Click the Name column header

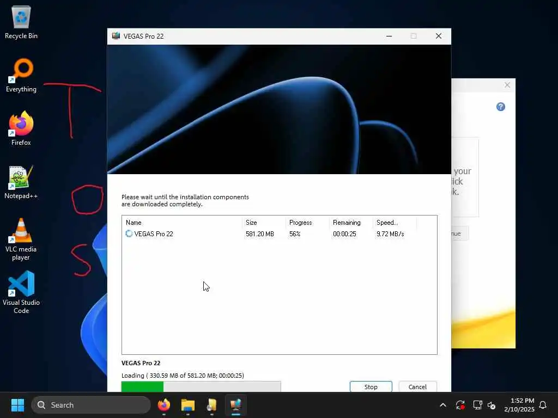tap(181, 223)
